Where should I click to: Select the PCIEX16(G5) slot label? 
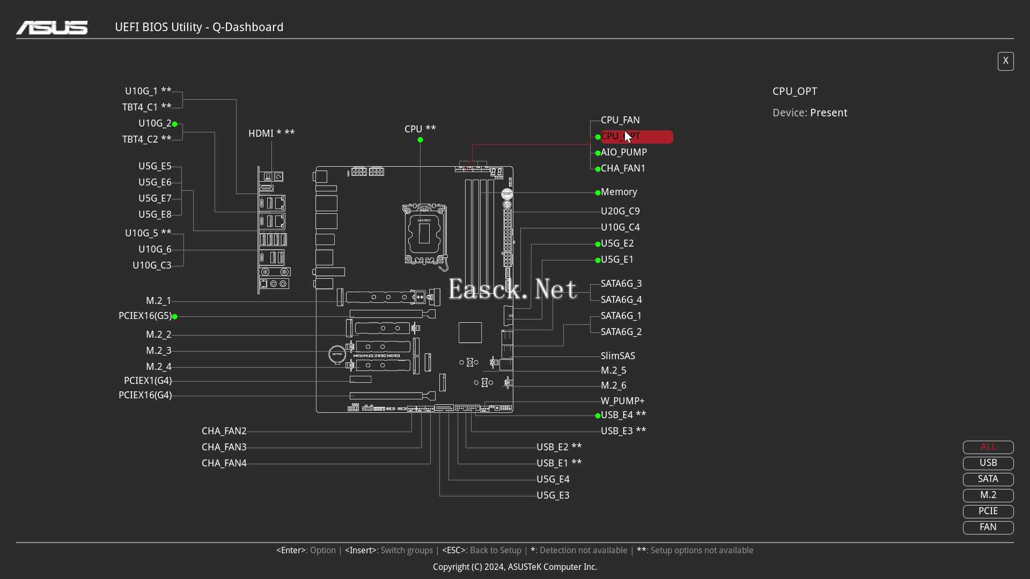point(145,316)
